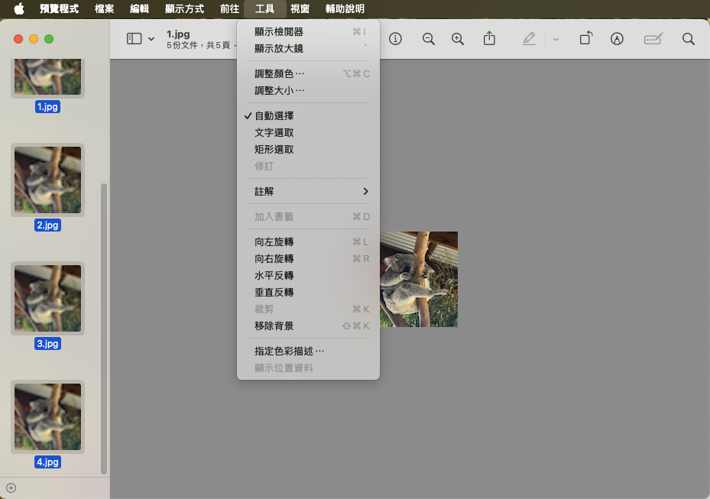Click the highlight pen icon
Screen dimensions: 710x499
pos(529,39)
